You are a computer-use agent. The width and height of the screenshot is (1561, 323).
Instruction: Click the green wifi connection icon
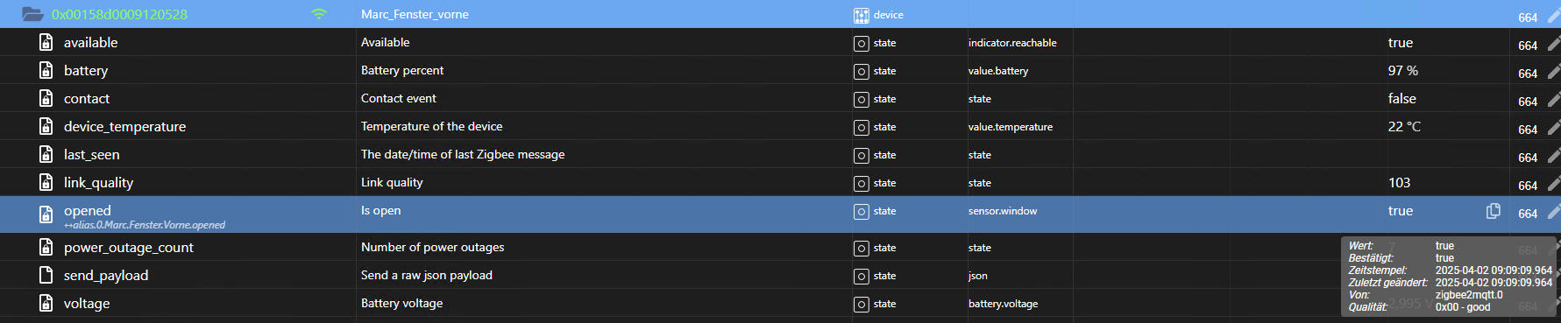[319, 14]
